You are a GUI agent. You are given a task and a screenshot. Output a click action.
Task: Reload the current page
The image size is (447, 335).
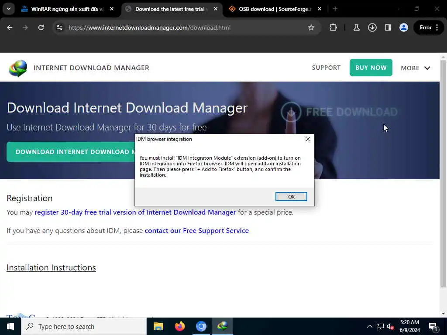point(41,27)
